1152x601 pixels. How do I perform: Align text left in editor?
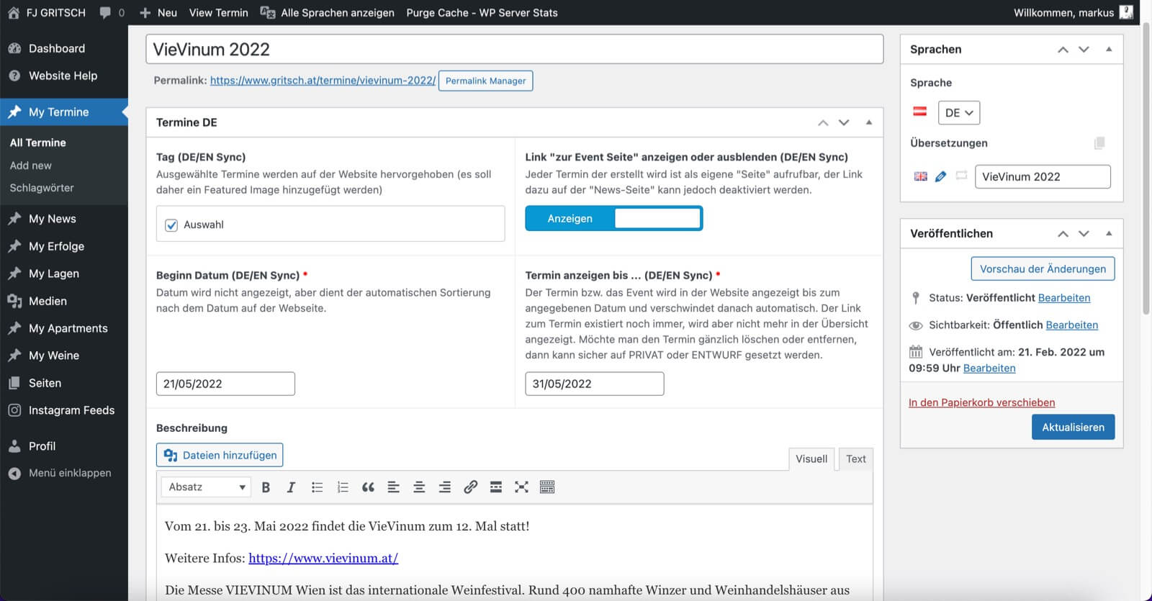click(x=393, y=487)
